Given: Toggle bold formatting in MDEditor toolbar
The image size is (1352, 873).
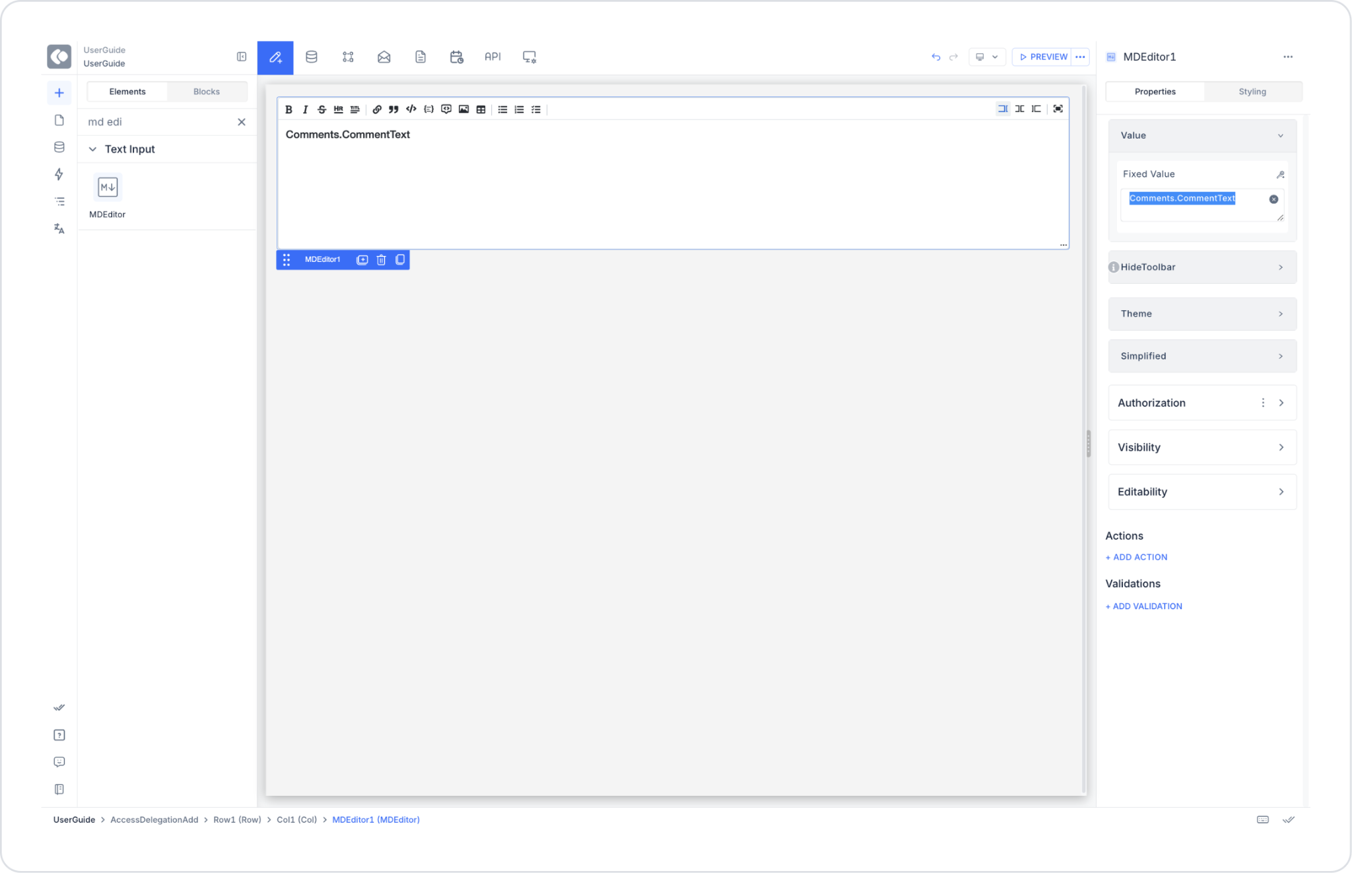Looking at the screenshot, I should pyautogui.click(x=288, y=110).
